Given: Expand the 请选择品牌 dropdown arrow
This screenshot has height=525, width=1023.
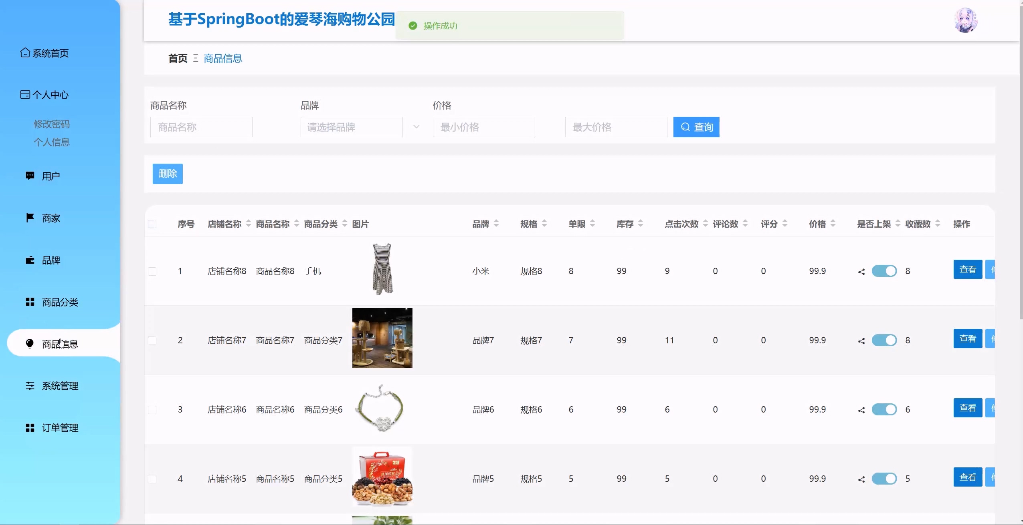Looking at the screenshot, I should click(416, 127).
